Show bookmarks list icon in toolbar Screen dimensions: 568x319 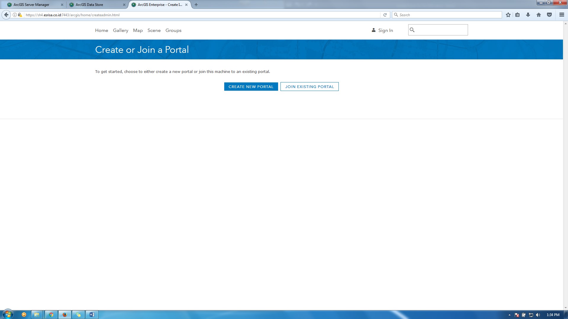point(517,15)
